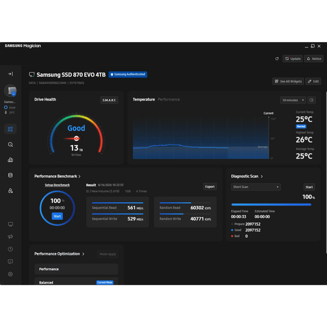
Task: Export the benchmark result
Action: 210,187
